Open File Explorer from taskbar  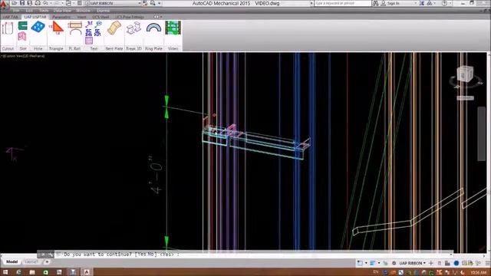click(x=32, y=272)
